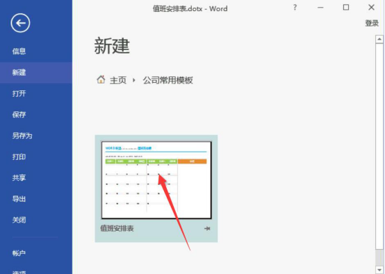Screen dimensions: 385x274
Task: Click the back arrow circle icon
Action: (x=20, y=23)
